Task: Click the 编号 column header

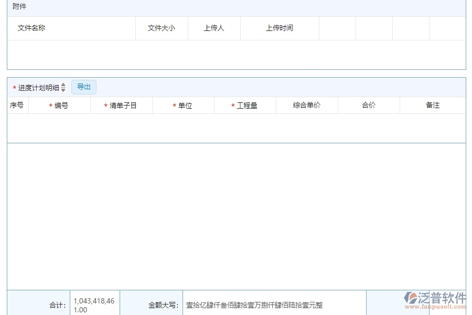Action: point(60,105)
